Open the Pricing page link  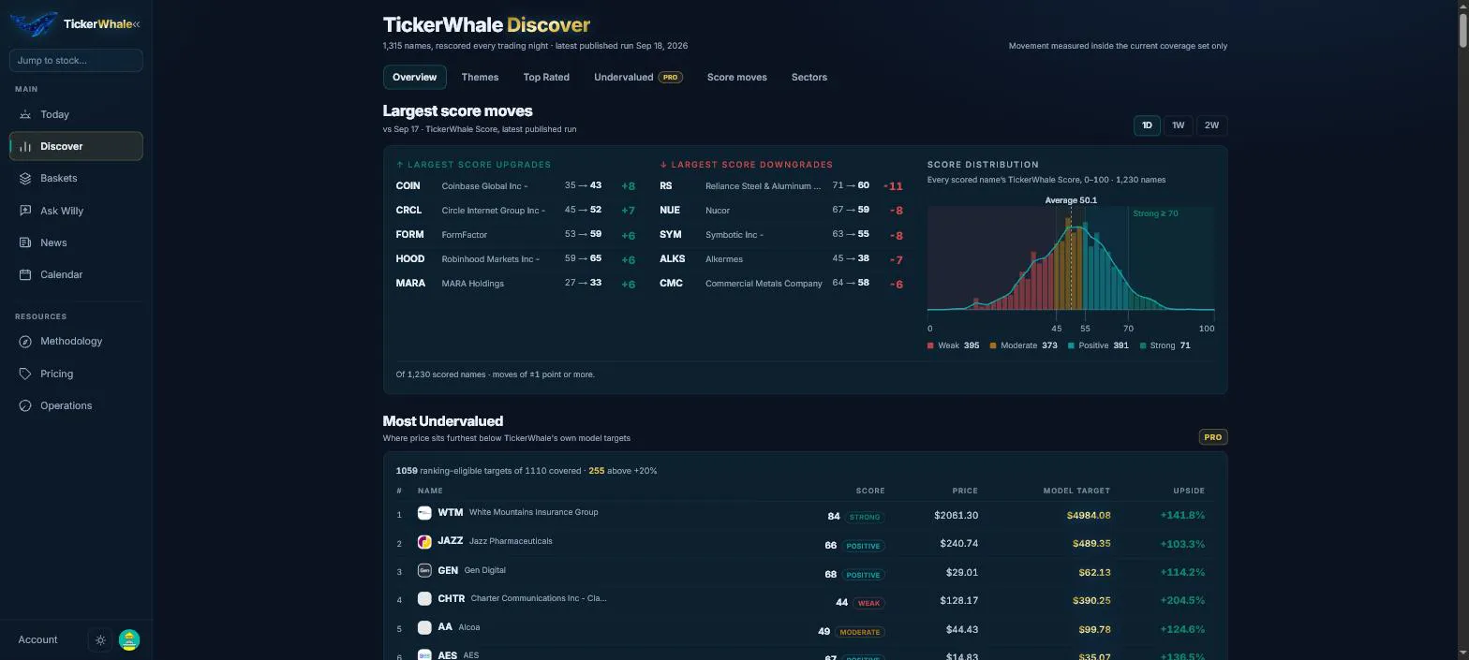coord(76,374)
